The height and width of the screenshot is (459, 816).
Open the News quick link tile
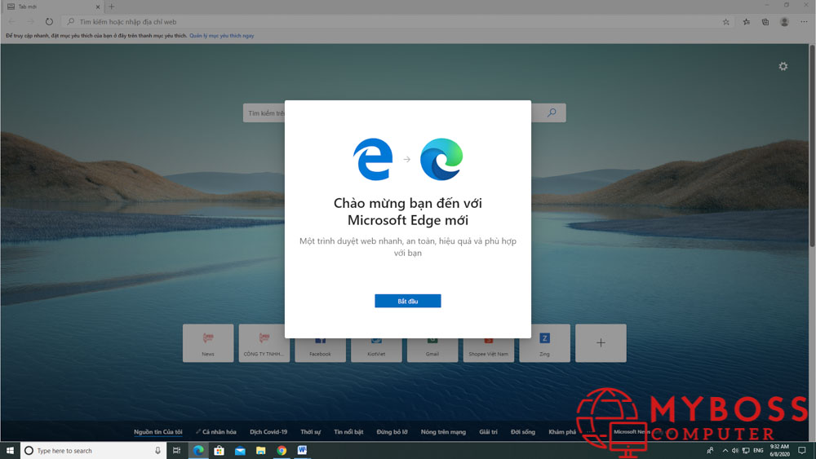(208, 342)
